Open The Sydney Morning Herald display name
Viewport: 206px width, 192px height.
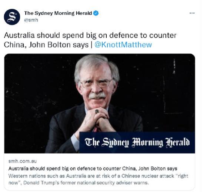click(58, 13)
